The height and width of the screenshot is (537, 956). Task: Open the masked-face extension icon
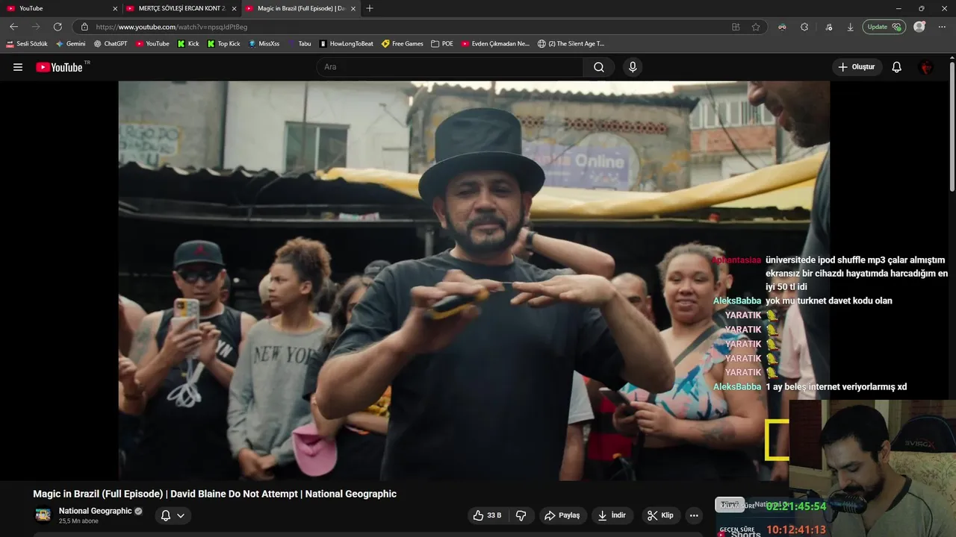pyautogui.click(x=782, y=27)
